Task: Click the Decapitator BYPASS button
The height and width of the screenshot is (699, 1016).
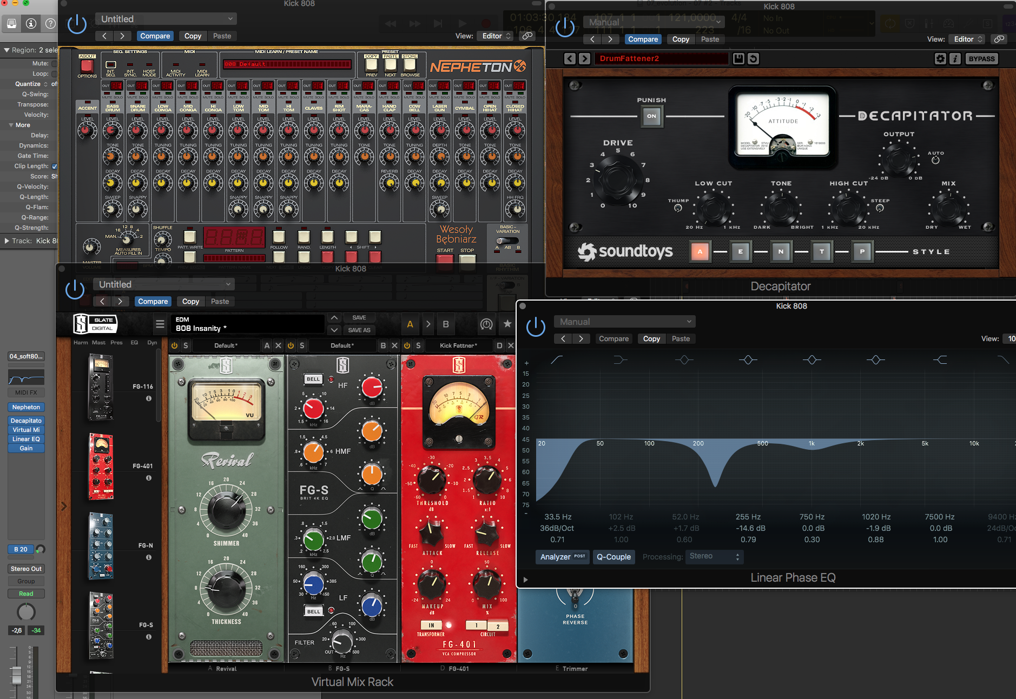Action: [981, 58]
